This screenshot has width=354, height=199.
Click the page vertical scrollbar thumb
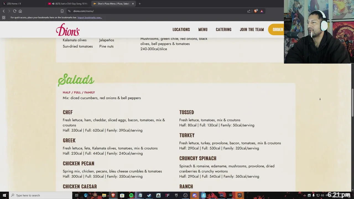point(352,102)
